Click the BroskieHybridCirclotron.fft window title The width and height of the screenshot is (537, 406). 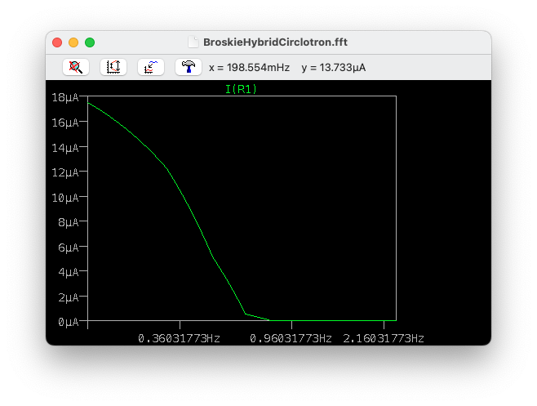(x=275, y=42)
